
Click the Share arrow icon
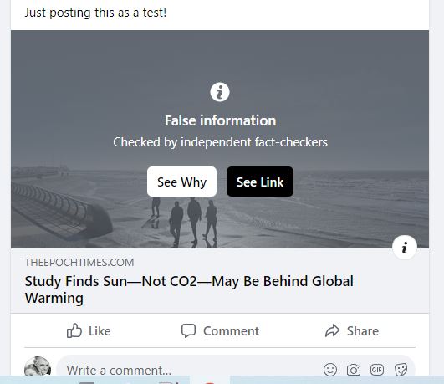point(332,330)
